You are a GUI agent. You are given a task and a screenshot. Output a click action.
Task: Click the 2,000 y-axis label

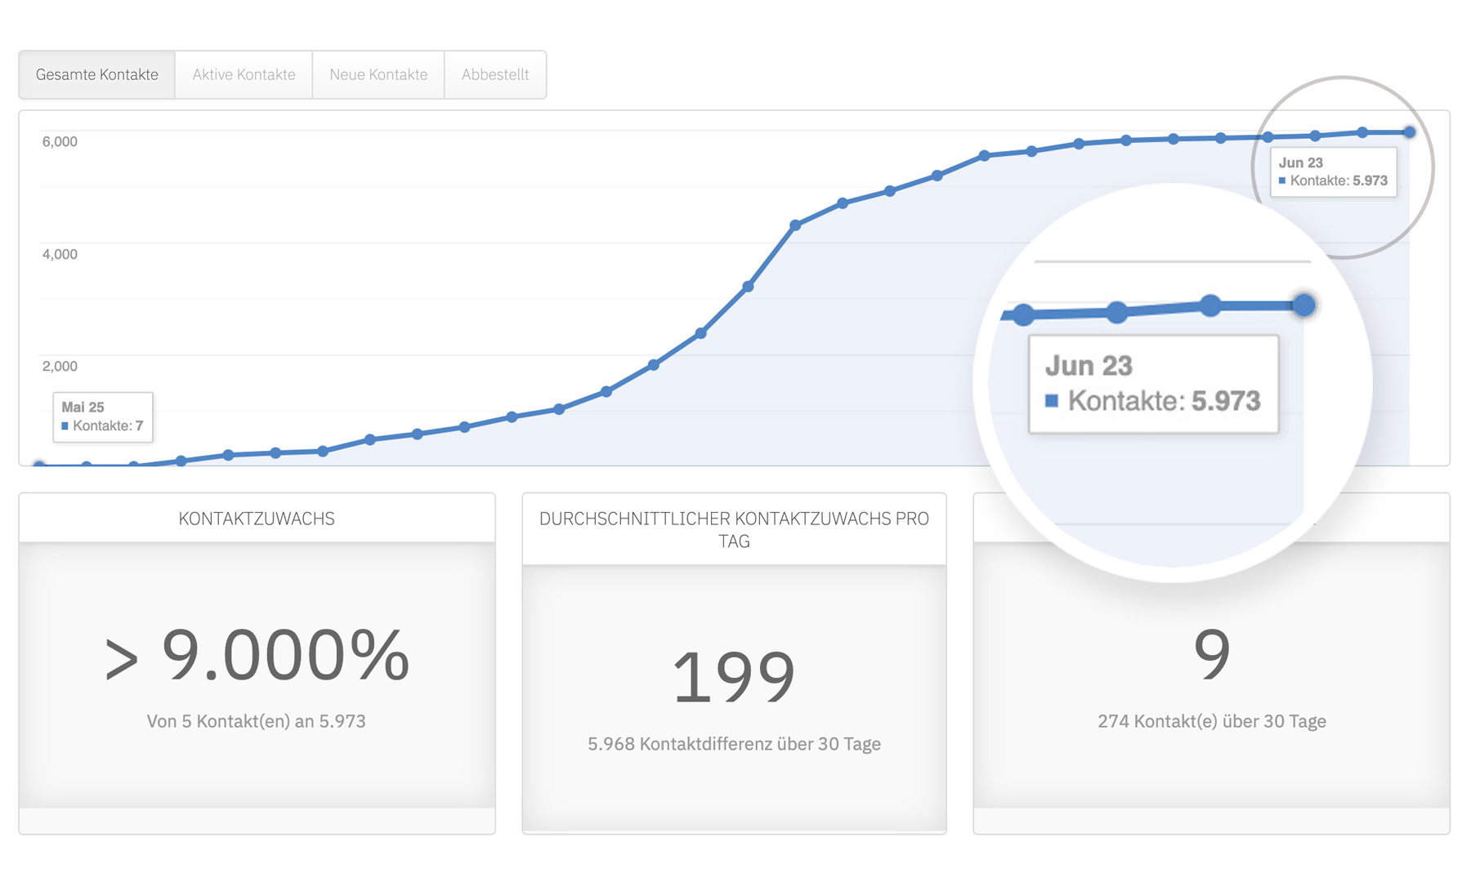60,366
